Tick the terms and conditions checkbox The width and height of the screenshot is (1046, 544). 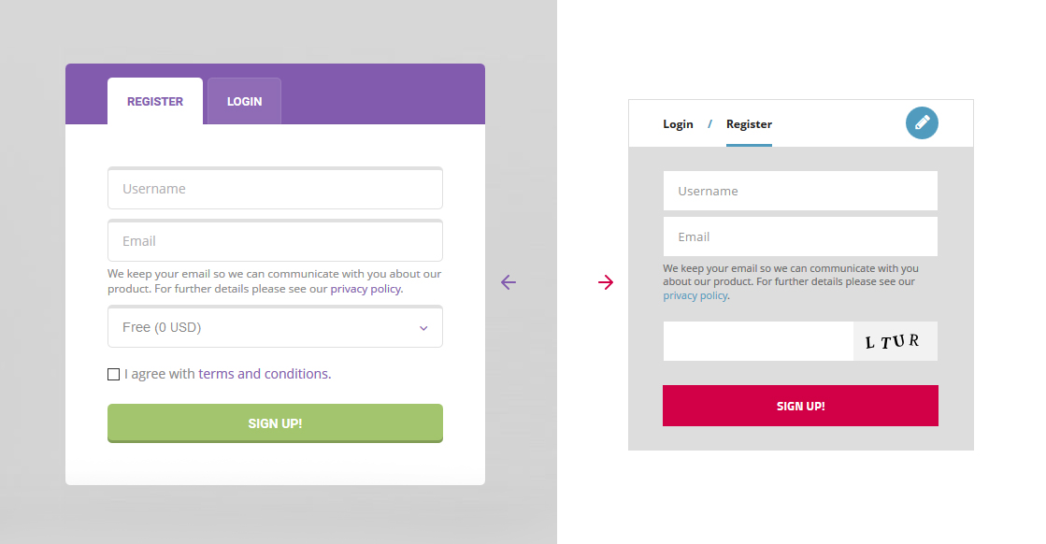click(x=114, y=375)
